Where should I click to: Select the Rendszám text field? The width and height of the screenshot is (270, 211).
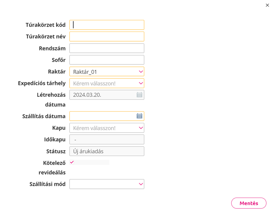click(107, 48)
